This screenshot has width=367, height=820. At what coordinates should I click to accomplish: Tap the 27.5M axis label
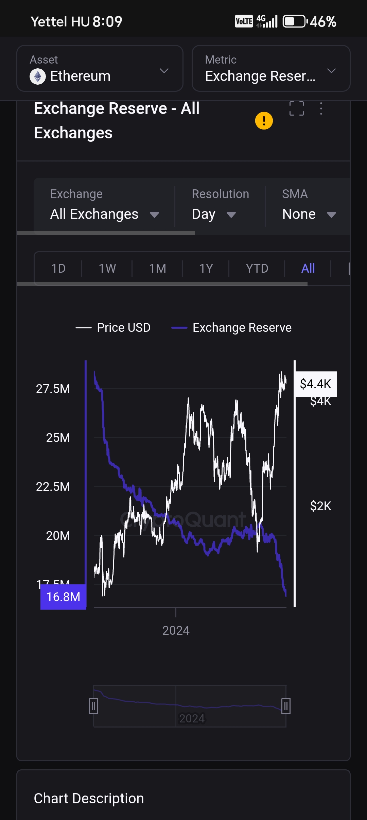[x=53, y=389]
